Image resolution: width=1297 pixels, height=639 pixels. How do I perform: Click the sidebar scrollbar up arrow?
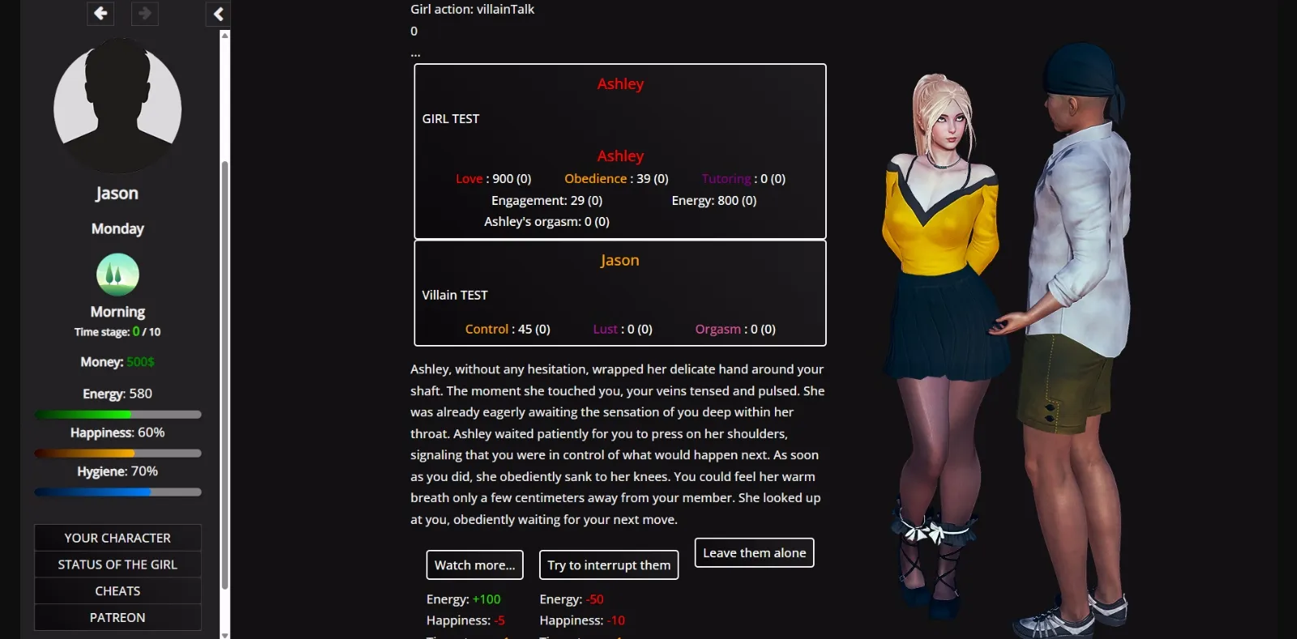coord(225,35)
